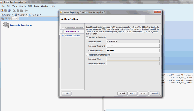Close the Master Repository Creation Wizard
The height and width of the screenshot is (111, 194).
pyautogui.click(x=158, y=12)
